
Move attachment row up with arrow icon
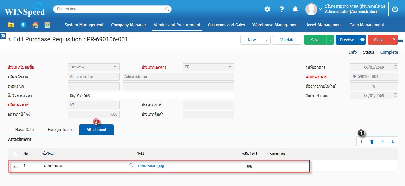point(382,142)
